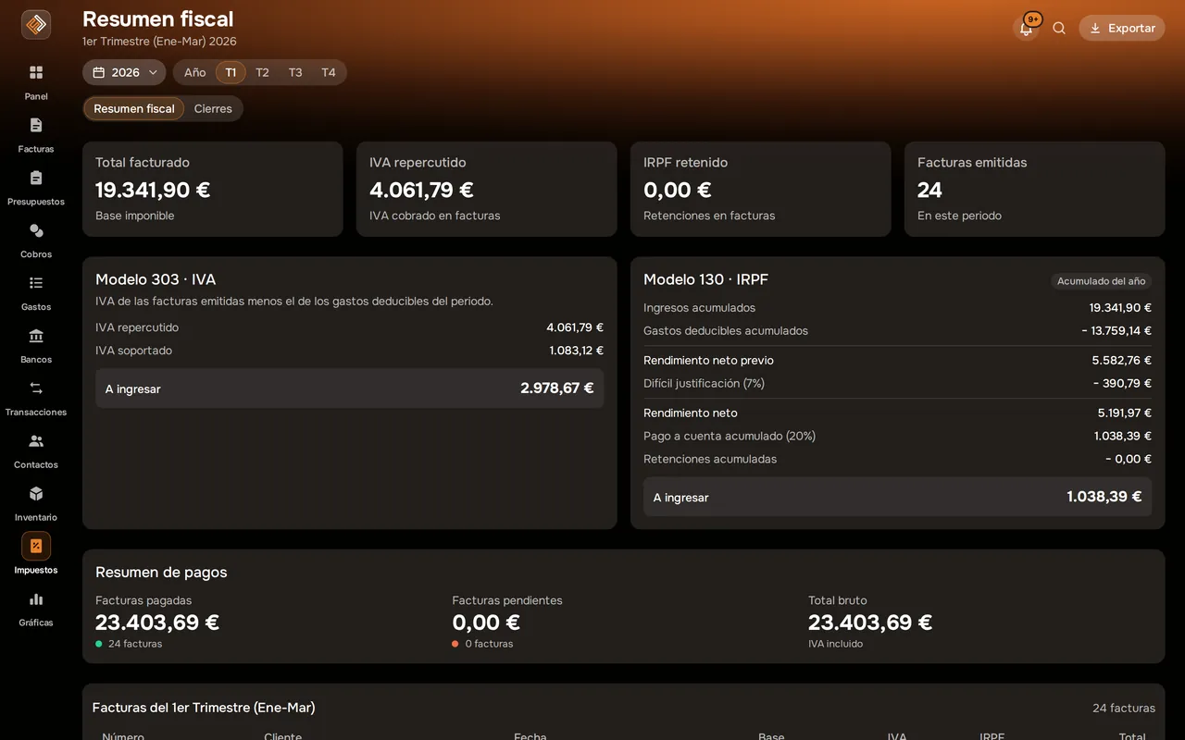Switch to quarter T2
Screen dimensions: 1185x740
click(x=262, y=72)
